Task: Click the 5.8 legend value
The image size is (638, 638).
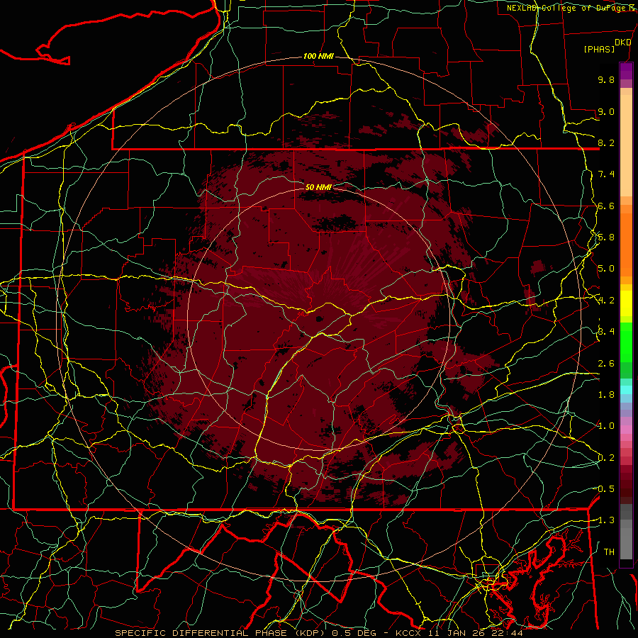Action: (x=606, y=237)
